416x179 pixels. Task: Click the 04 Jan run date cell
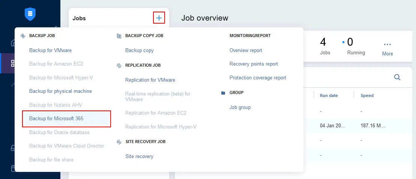333,125
